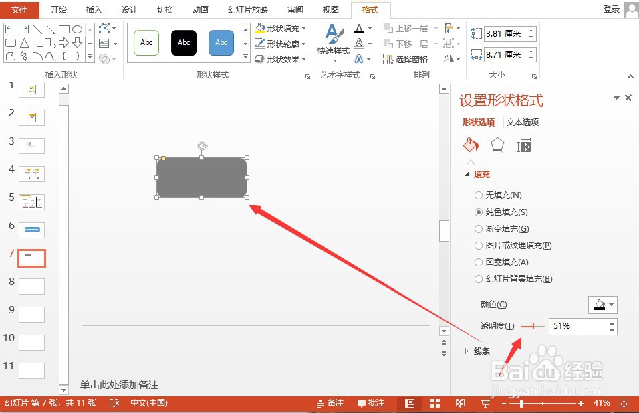Adjust the Transparency (透明度) slider
Viewport: 639px width, 413px height.
(x=533, y=326)
